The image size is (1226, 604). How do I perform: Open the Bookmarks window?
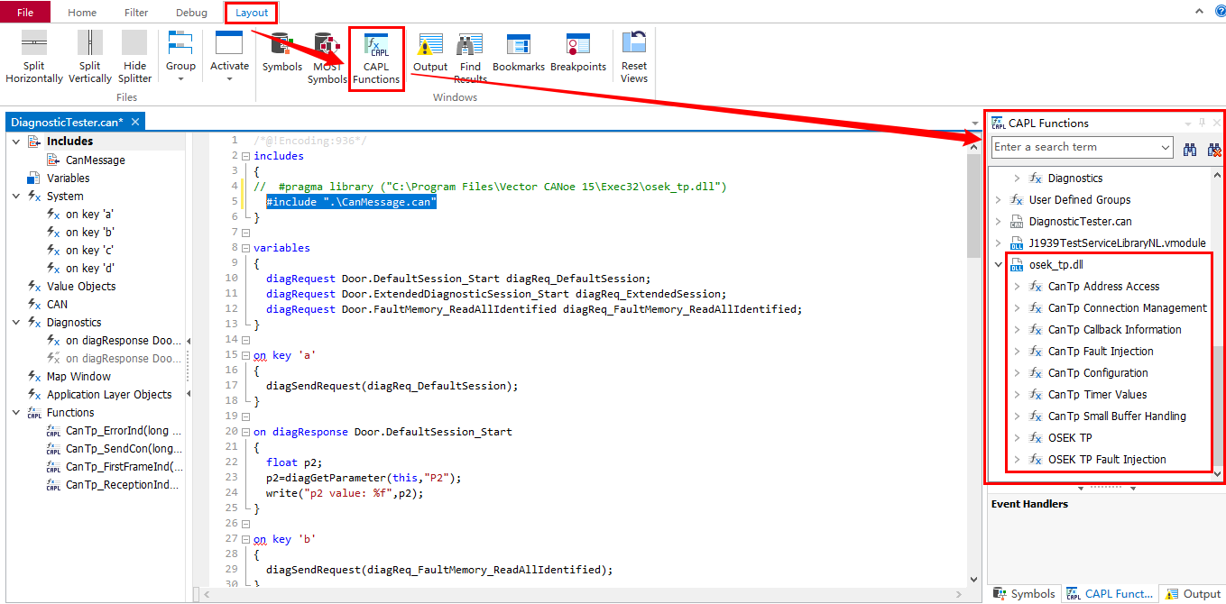pyautogui.click(x=519, y=52)
